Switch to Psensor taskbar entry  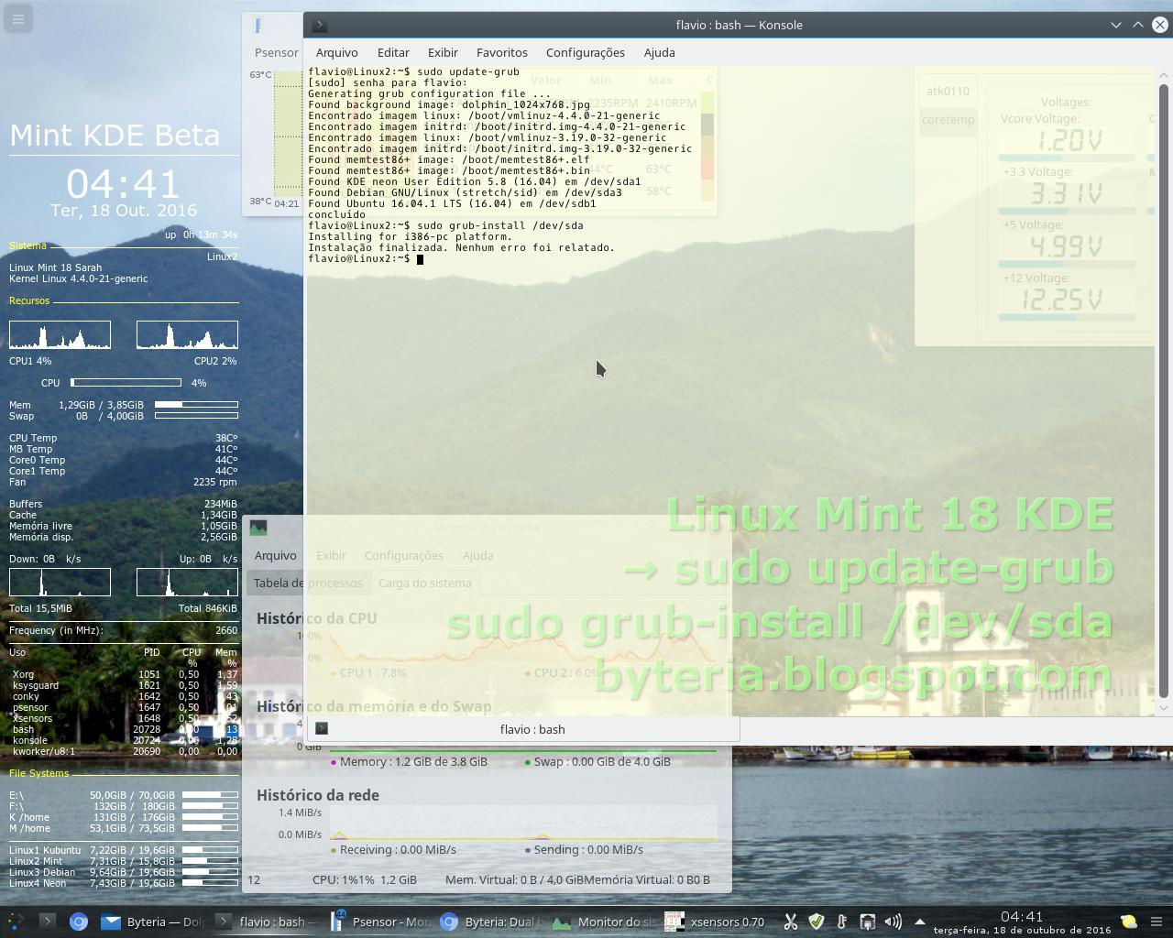coord(379,922)
